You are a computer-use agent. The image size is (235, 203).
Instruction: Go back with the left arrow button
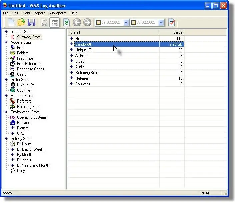[x=77, y=22]
